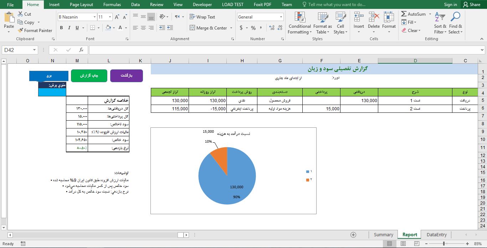The image size is (487, 248).
Task: Apply AutoSum to the selection
Action: point(414,14)
